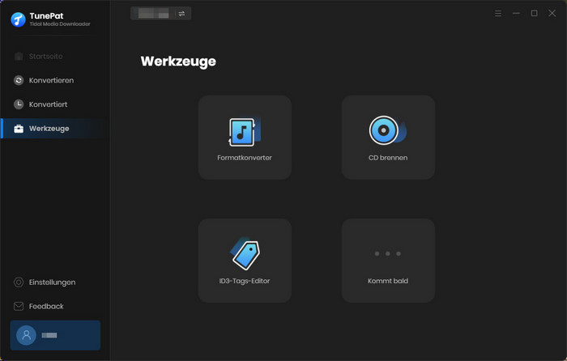567x361 pixels.
Task: Open Einstellungen settings page
Action: click(x=53, y=282)
